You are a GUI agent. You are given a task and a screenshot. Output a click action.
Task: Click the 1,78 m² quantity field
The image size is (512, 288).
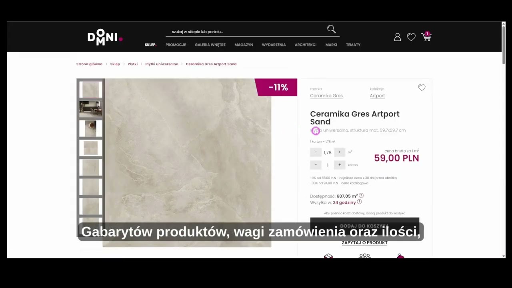point(328,152)
